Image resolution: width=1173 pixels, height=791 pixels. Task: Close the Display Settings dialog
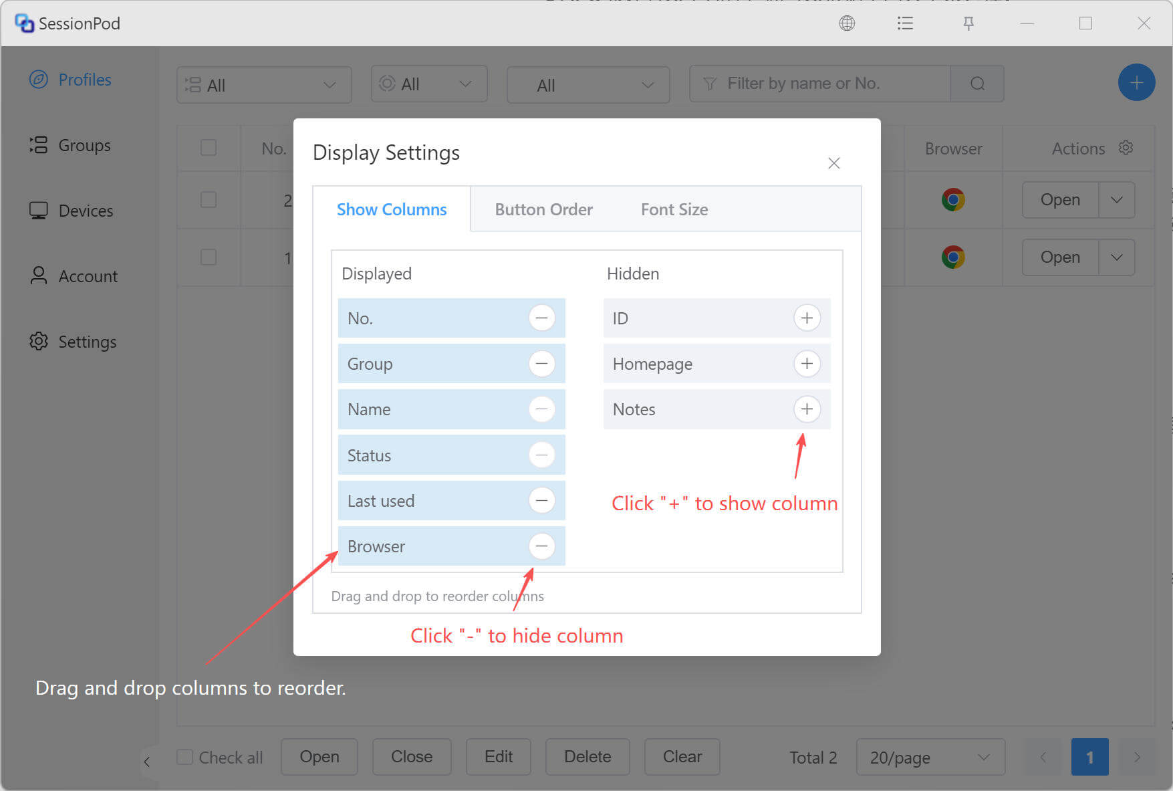pos(833,163)
